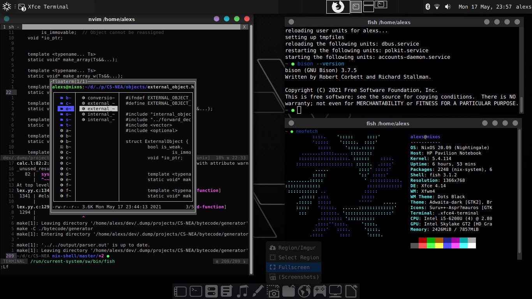Pick Select Region in the screenshot popup

coord(298,257)
